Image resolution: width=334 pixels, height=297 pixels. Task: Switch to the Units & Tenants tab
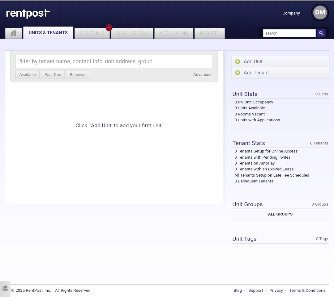click(x=48, y=33)
